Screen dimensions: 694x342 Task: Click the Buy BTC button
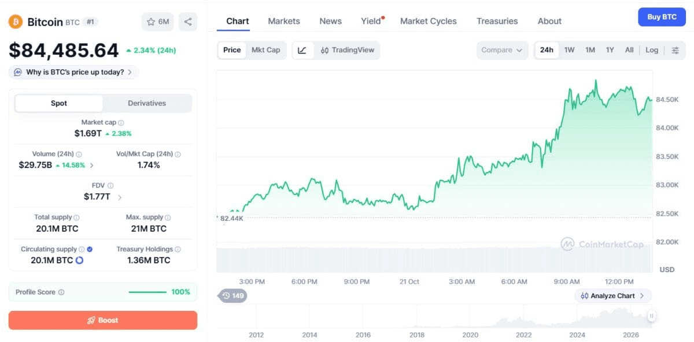point(662,17)
